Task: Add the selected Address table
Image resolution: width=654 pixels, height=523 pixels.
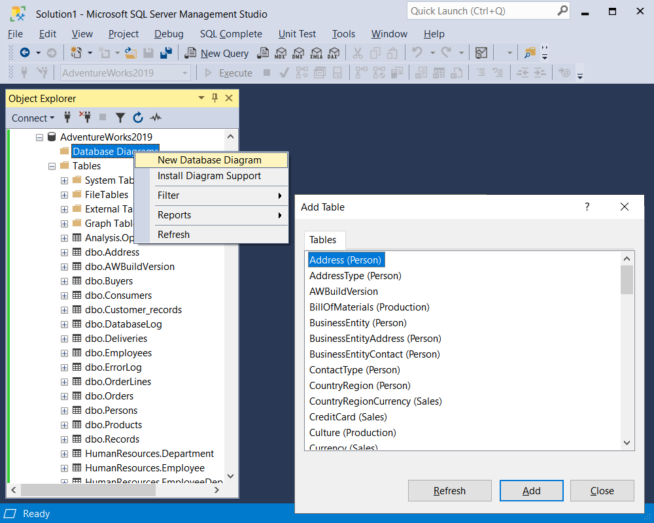Action: click(x=531, y=490)
